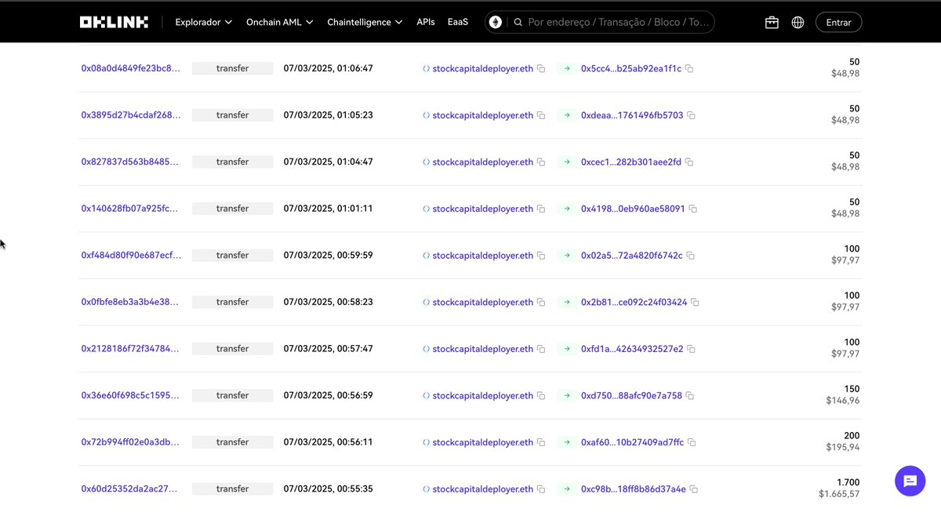Expand the Chaintelligence menu
The image size is (941, 512).
(365, 22)
